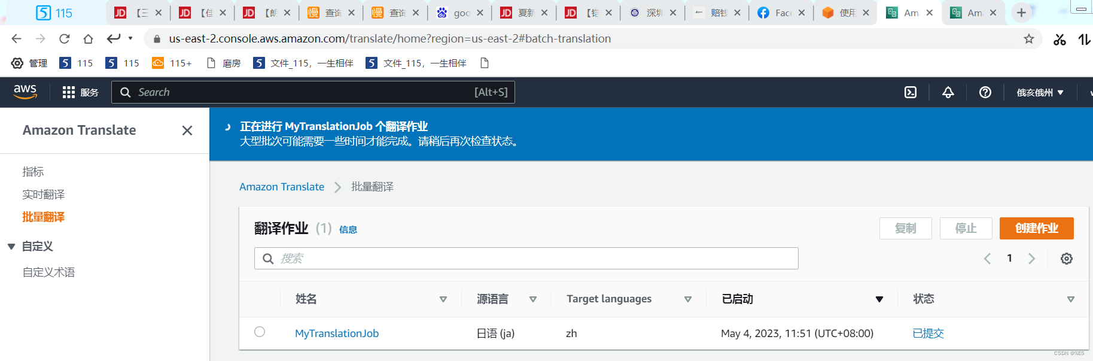The width and height of the screenshot is (1093, 361).
Task: Click the search magnifier in AWS search bar
Action: (x=125, y=92)
